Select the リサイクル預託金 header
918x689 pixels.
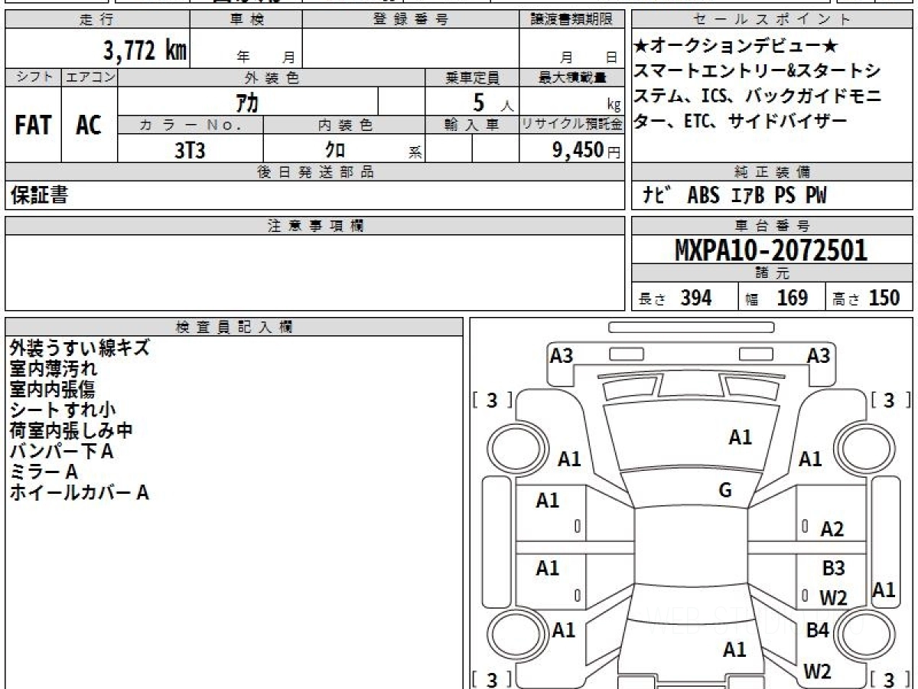pyautogui.click(x=571, y=125)
